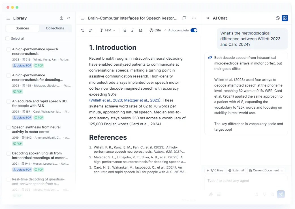Copy the AI response
The width and height of the screenshot is (295, 209).
click(x=272, y=194)
